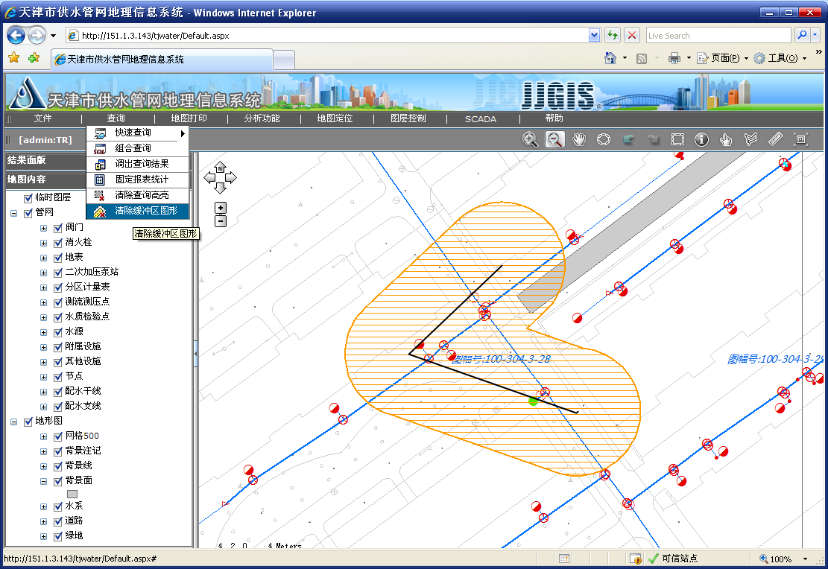Choose 清除查询高亮 from query menu
Viewport: 828px width, 569px height.
pos(142,195)
